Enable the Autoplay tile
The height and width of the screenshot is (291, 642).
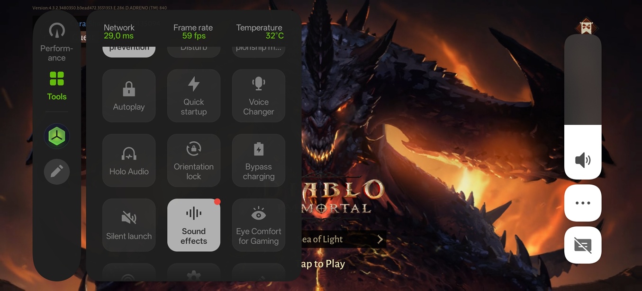tap(129, 96)
